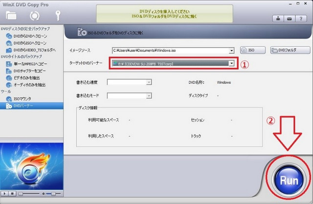This screenshot has width=313, height=204.
Task: Click the blue Run button
Action: coord(289,179)
